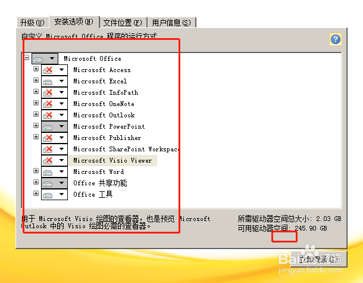
Task: Expand the Microsoft Word node
Action: (x=36, y=171)
